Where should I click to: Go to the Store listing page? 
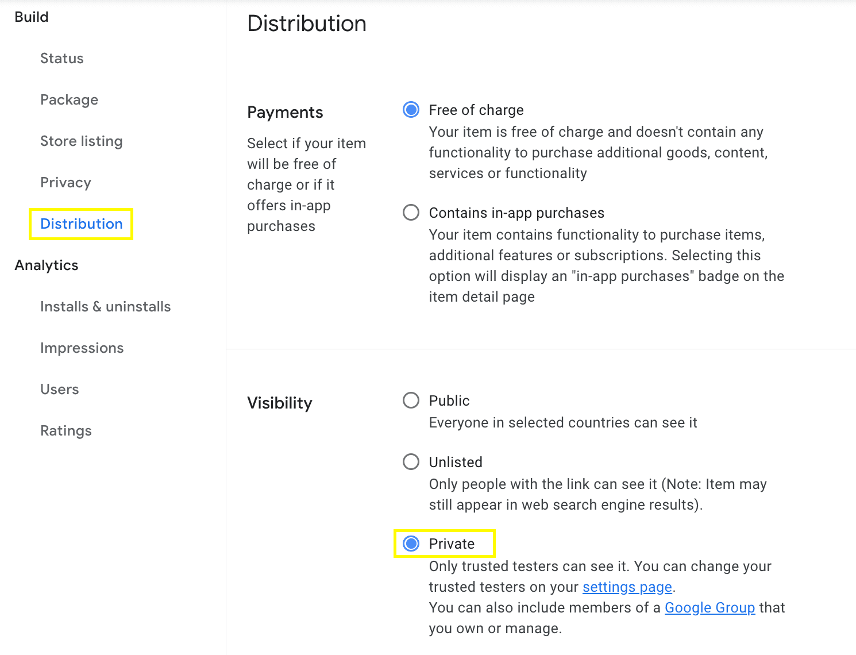pos(82,141)
